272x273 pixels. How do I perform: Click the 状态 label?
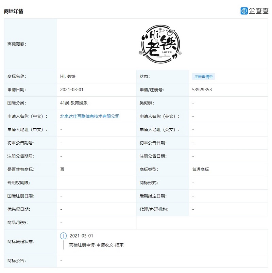[145, 77]
